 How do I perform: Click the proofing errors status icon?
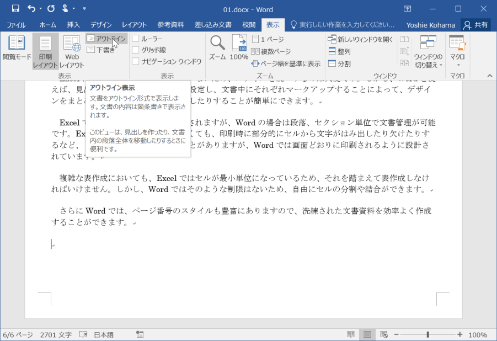(x=83, y=334)
